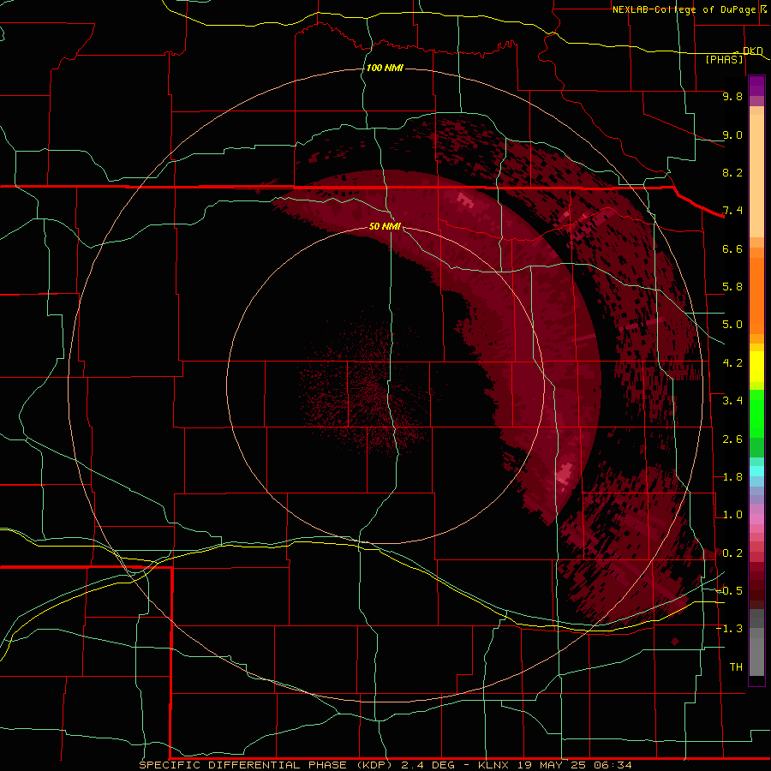Image resolution: width=771 pixels, height=771 pixels.
Task: Click the orange color bar segment
Action: tap(756, 296)
